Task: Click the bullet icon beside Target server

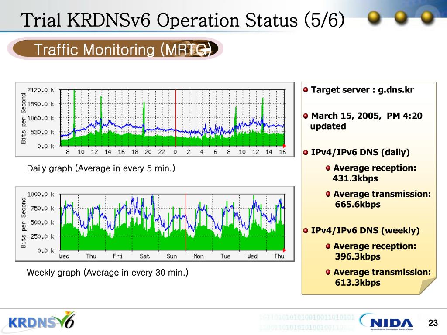Action: (306, 90)
